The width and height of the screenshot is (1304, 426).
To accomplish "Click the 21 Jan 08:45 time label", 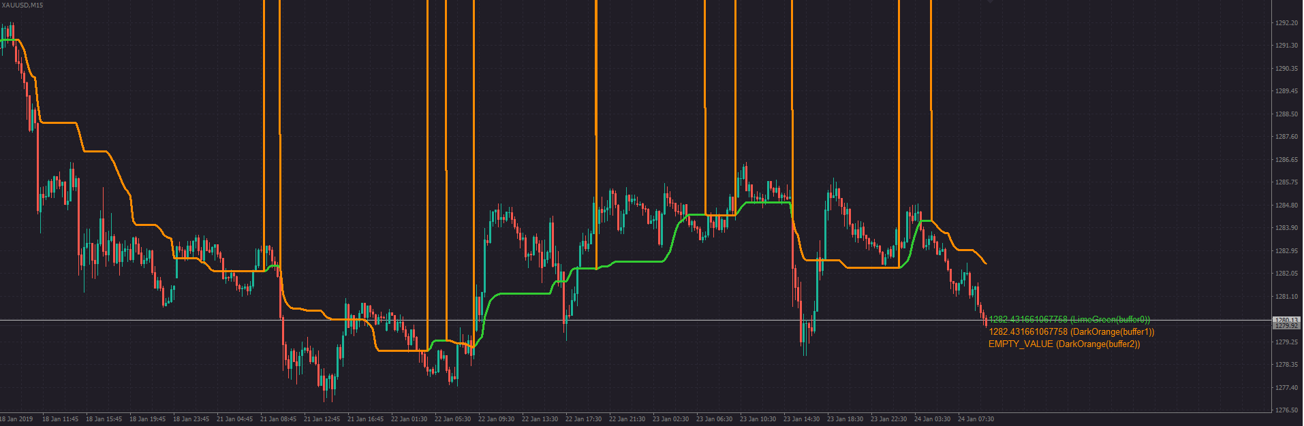I will tap(278, 419).
